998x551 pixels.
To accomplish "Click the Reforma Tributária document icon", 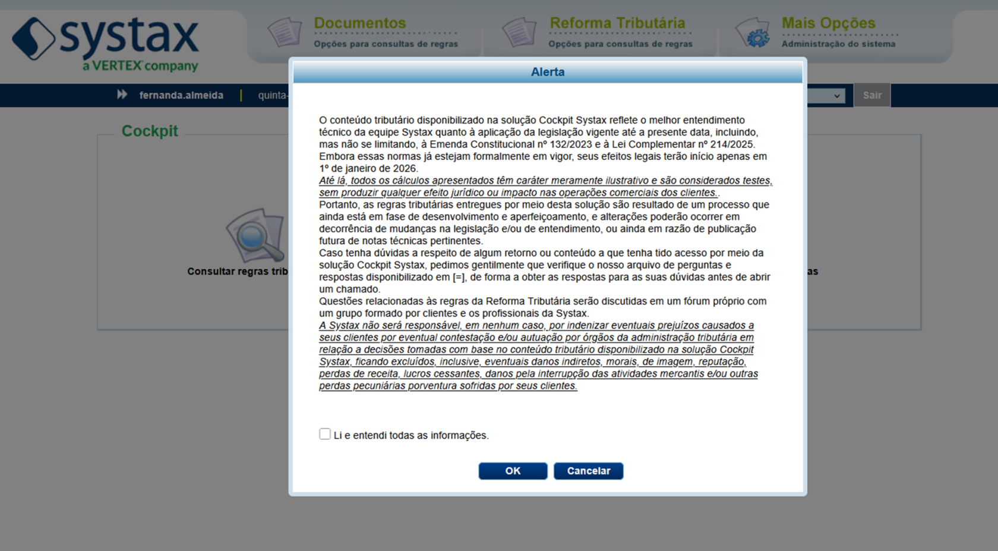I will [519, 32].
